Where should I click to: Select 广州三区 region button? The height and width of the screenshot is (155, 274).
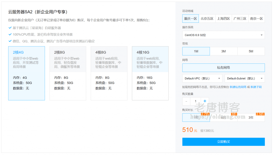(240, 18)
